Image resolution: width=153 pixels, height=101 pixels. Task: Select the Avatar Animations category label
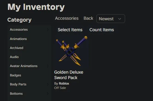(x=24, y=66)
